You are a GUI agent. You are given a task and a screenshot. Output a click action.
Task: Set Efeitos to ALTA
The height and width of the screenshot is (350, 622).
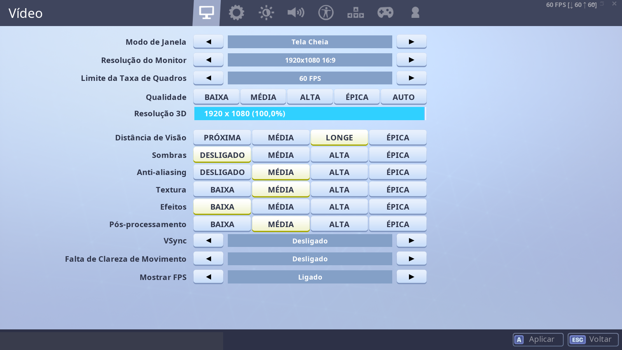339,207
